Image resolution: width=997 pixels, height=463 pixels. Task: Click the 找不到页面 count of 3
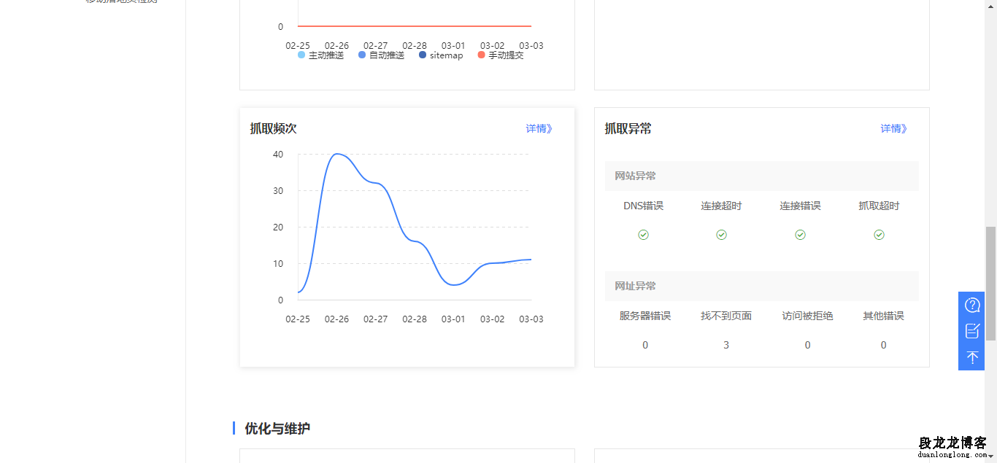726,345
